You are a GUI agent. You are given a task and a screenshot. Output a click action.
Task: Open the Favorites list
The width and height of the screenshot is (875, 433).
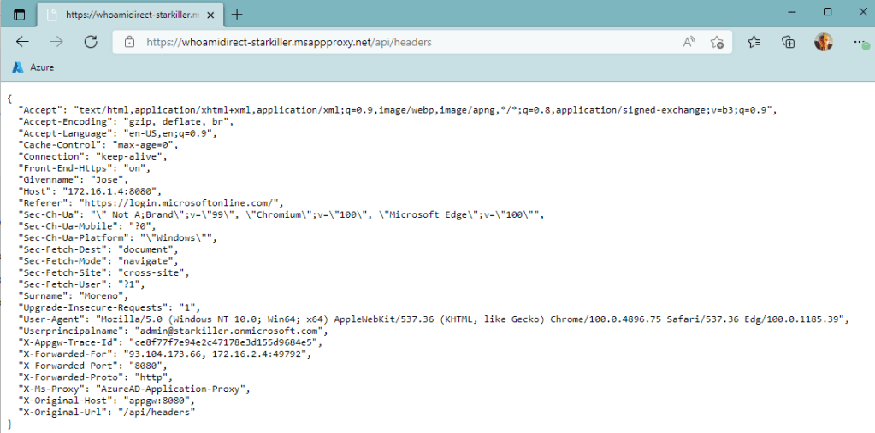tap(754, 42)
